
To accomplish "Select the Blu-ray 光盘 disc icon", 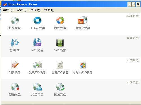I will point(38,20).
